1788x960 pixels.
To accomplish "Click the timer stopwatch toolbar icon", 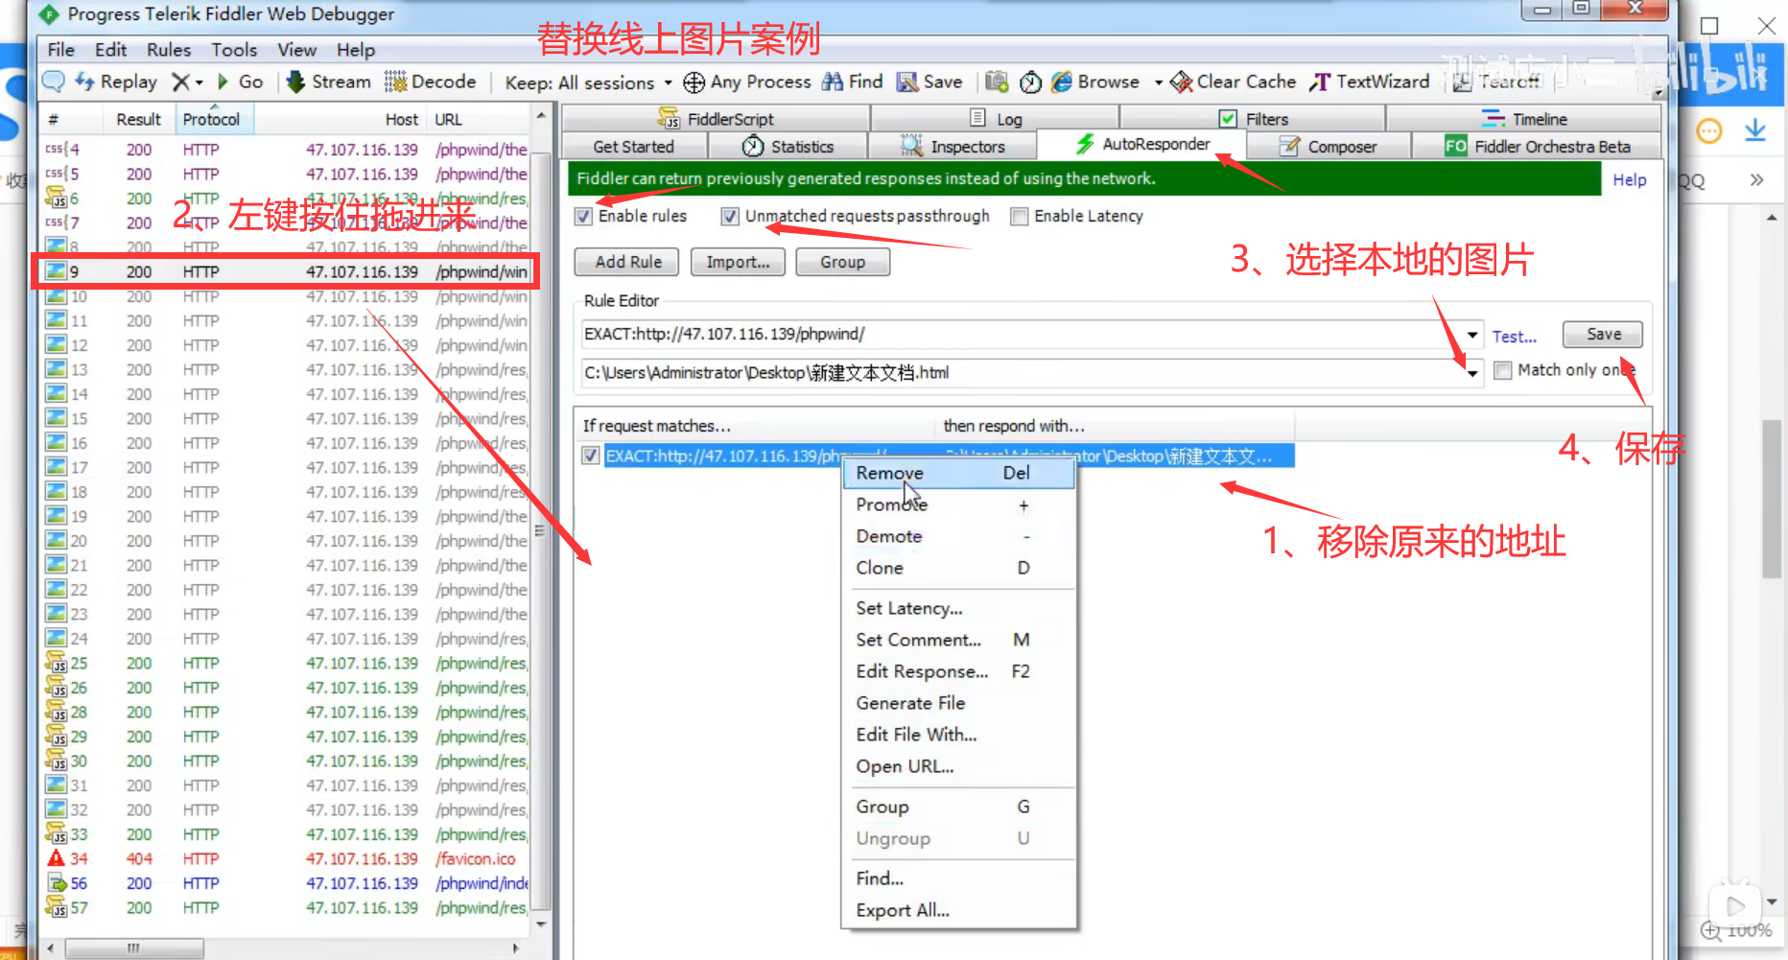I will click(1030, 82).
